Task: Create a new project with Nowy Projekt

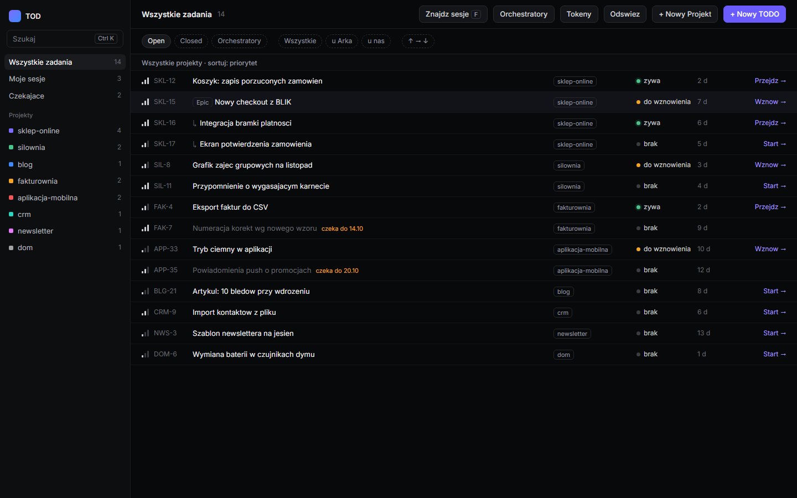Action: [685, 14]
